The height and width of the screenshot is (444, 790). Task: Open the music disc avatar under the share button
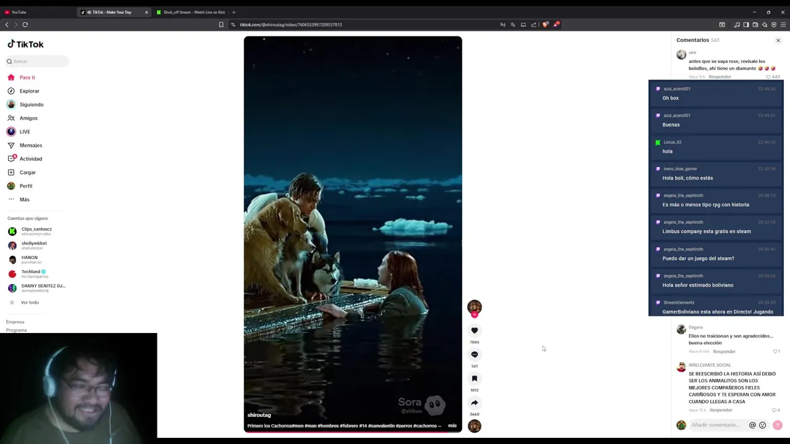(x=474, y=426)
